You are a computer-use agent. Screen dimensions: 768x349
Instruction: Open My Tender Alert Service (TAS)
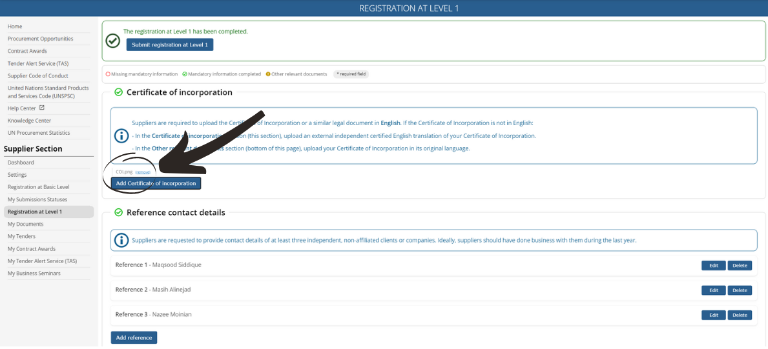pyautogui.click(x=42, y=261)
